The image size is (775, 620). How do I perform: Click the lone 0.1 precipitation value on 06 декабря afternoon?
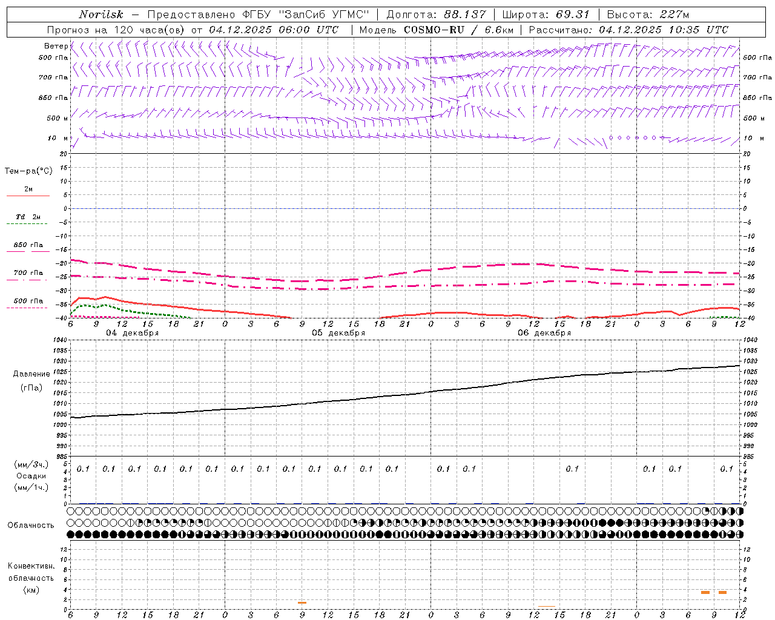point(572,469)
